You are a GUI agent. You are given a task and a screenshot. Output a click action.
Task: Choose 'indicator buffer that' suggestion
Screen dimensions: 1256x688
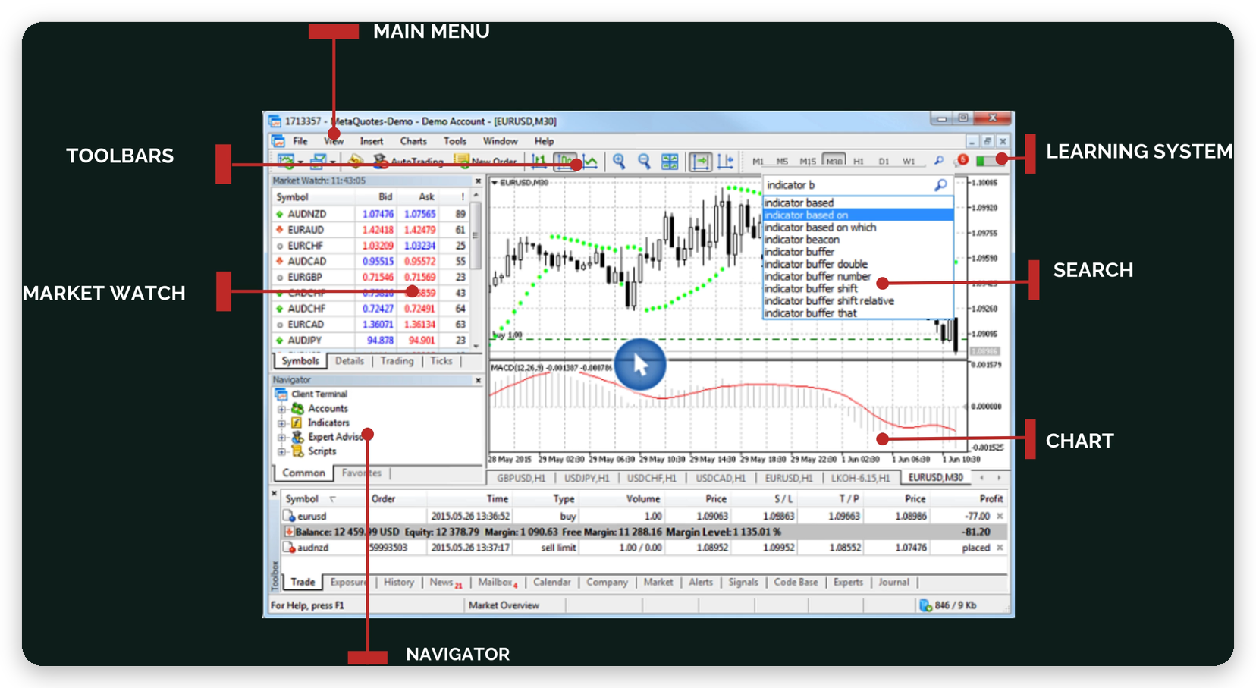pos(858,313)
